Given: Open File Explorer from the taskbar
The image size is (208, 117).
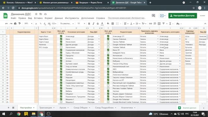Looking at the screenshot, I should pos(33,114).
